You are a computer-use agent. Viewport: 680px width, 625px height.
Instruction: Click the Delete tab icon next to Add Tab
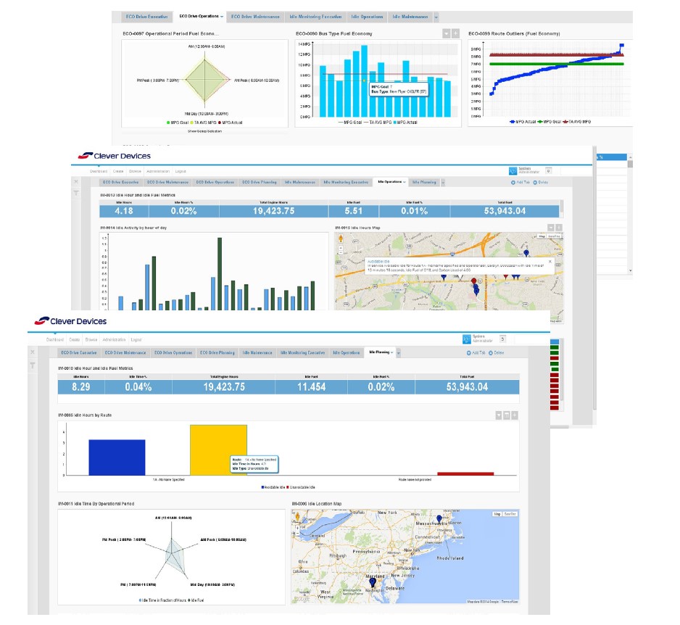pyautogui.click(x=491, y=353)
